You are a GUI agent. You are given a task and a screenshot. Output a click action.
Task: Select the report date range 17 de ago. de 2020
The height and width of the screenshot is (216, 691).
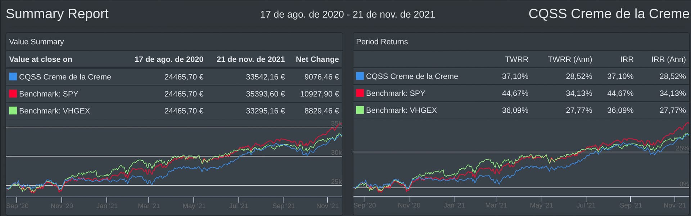[x=348, y=14]
